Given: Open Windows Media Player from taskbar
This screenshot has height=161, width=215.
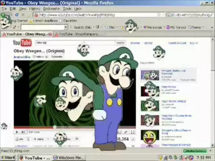Looking at the screenshot, I should click(x=69, y=158).
